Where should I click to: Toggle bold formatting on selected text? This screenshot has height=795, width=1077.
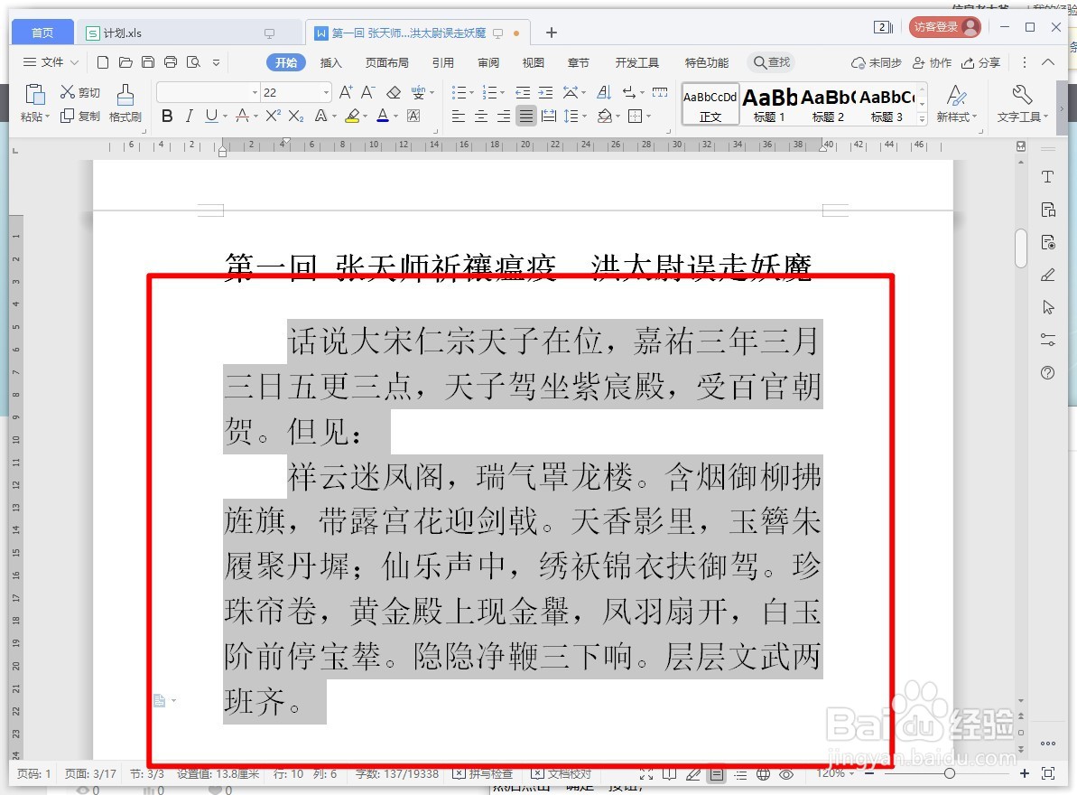pos(166,117)
